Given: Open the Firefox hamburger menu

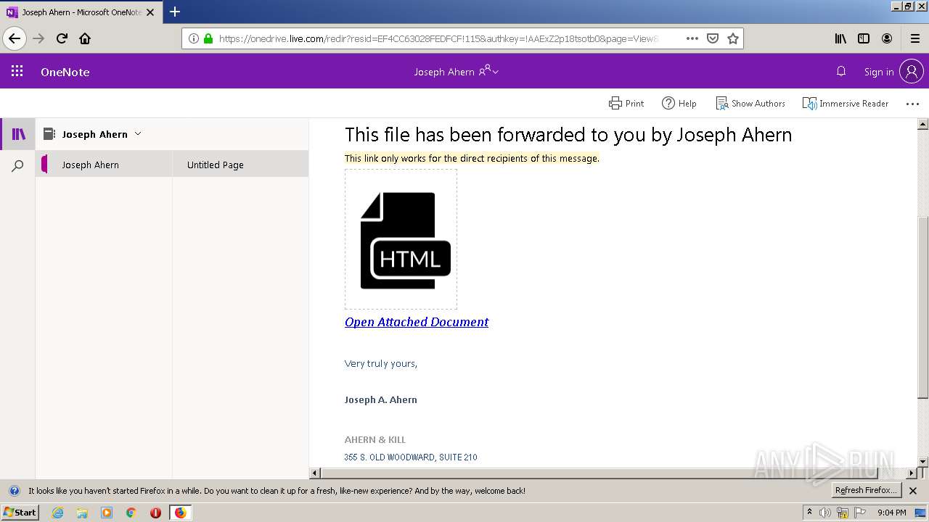Looking at the screenshot, I should 915,38.
